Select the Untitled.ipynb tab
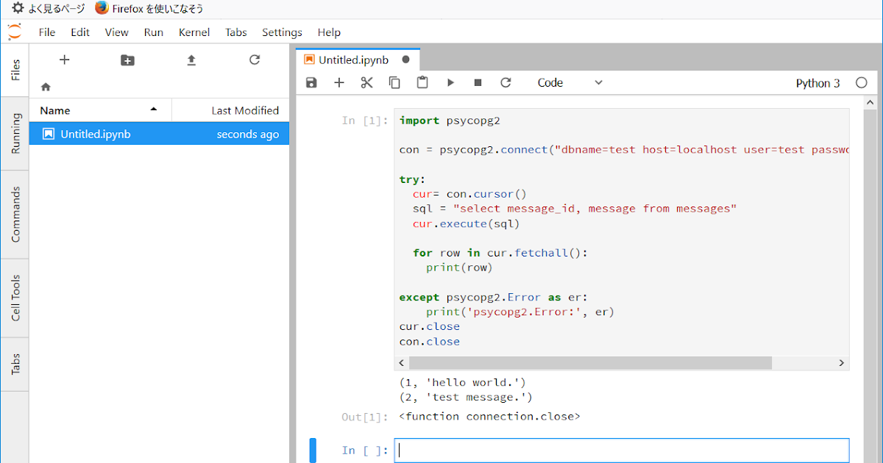The image size is (883, 463). pyautogui.click(x=353, y=60)
